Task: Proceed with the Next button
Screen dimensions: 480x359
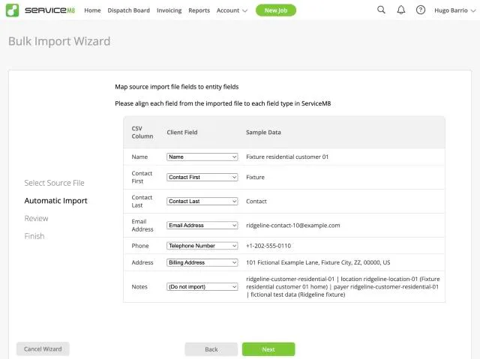Action: point(268,349)
